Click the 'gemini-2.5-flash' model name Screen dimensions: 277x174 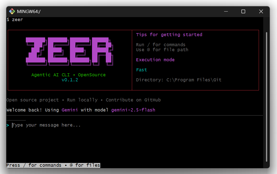[133, 110]
